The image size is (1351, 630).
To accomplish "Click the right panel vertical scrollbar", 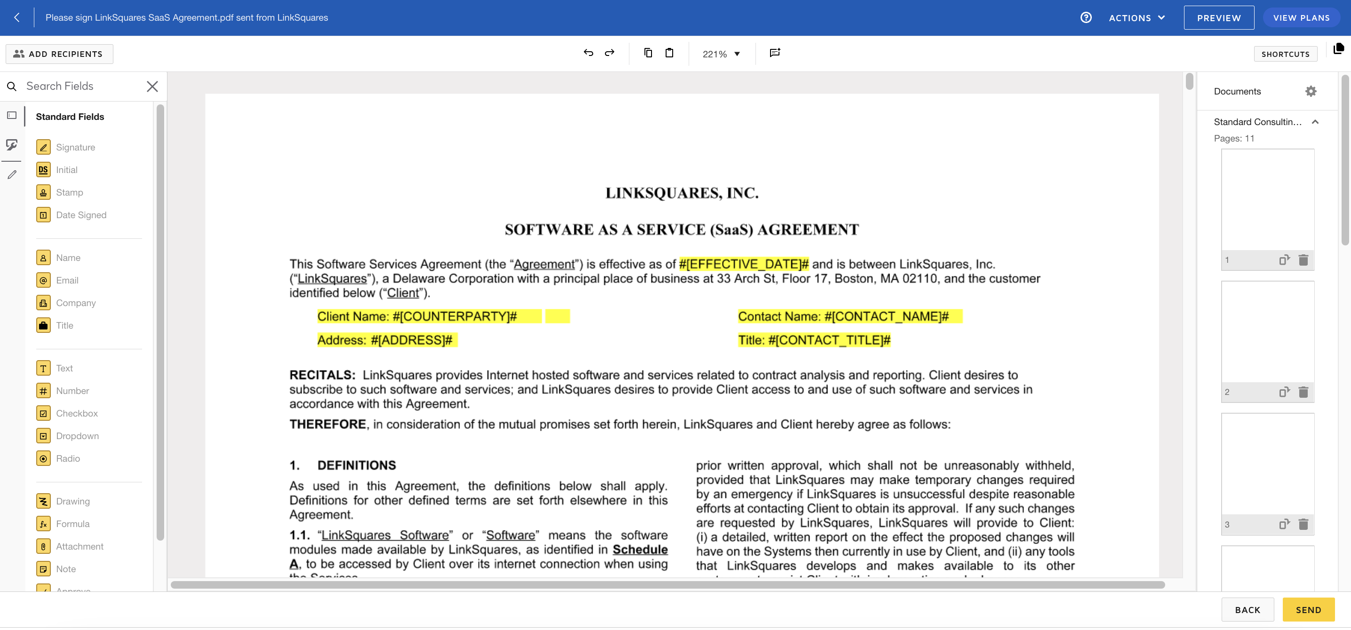I will 1345,160.
